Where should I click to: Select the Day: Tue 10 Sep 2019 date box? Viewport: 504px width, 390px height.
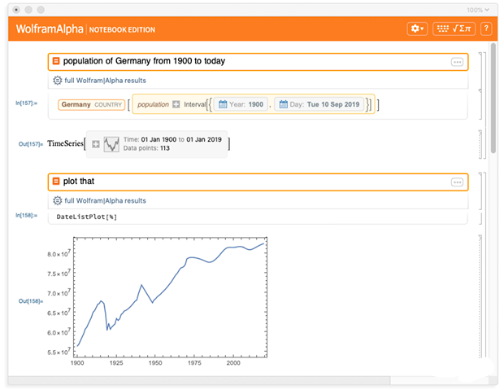[x=319, y=104]
